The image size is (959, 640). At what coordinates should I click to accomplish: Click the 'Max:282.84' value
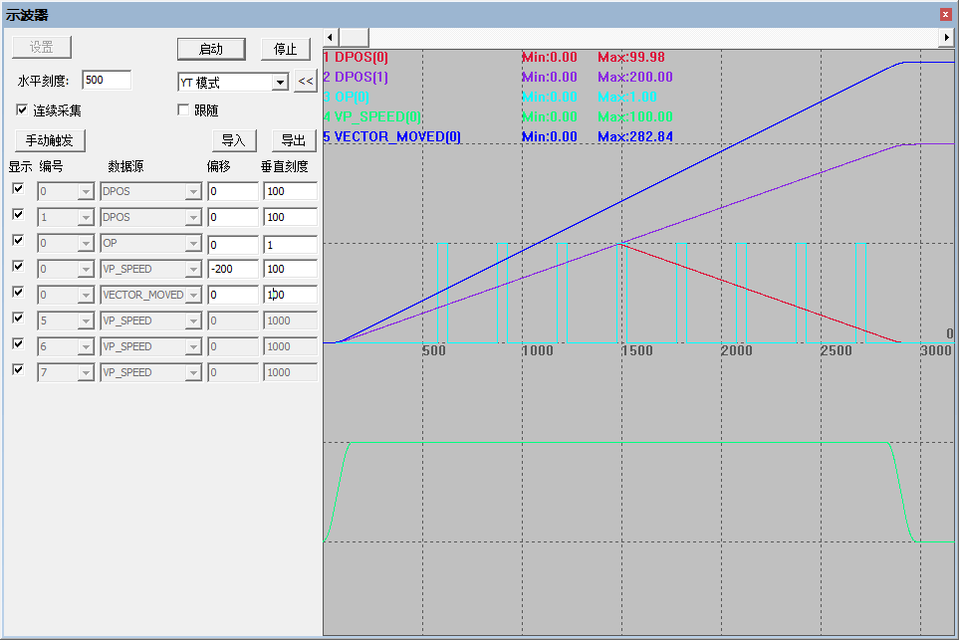click(x=635, y=137)
